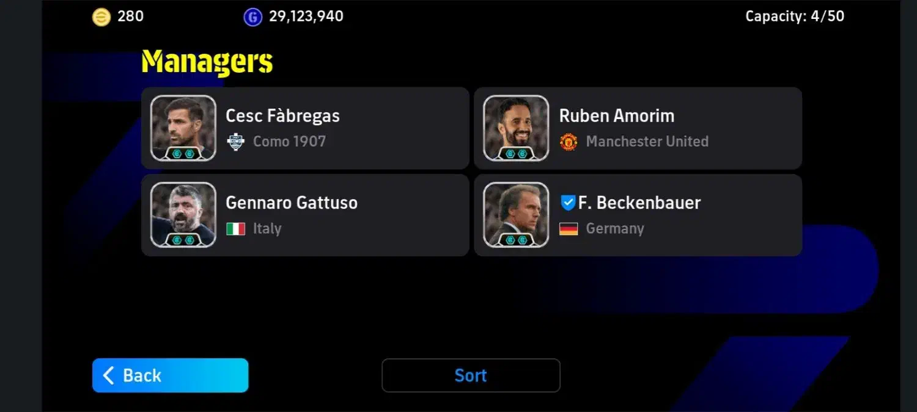Open Ruben Amorim portrait thumbnail
Image resolution: width=917 pixels, height=412 pixels.
(516, 128)
